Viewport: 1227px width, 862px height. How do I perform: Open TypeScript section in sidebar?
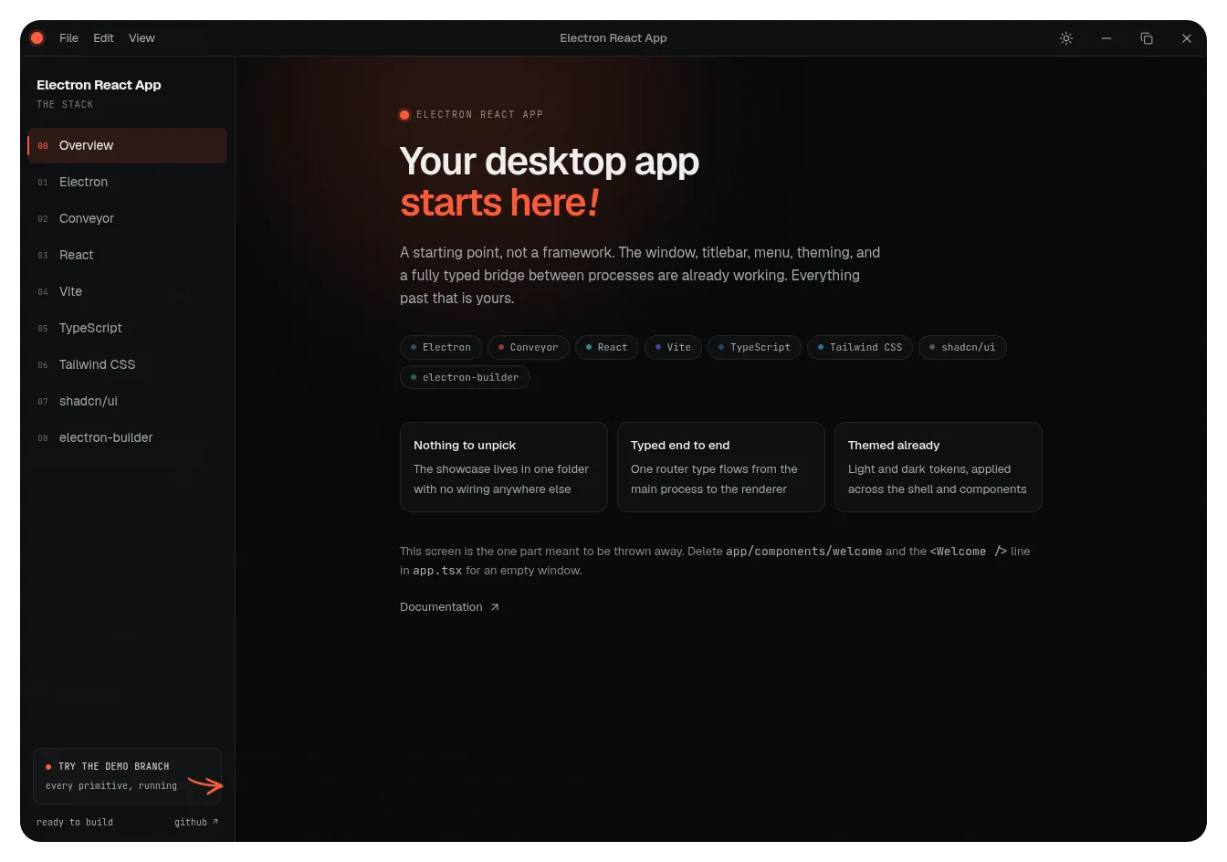coord(127,328)
